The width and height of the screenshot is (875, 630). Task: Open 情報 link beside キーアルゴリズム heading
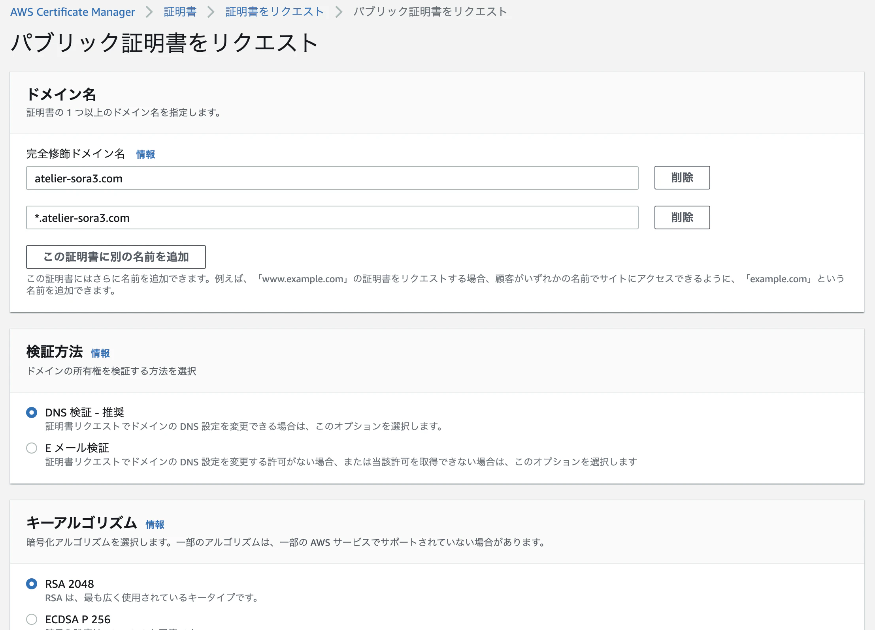(x=155, y=525)
